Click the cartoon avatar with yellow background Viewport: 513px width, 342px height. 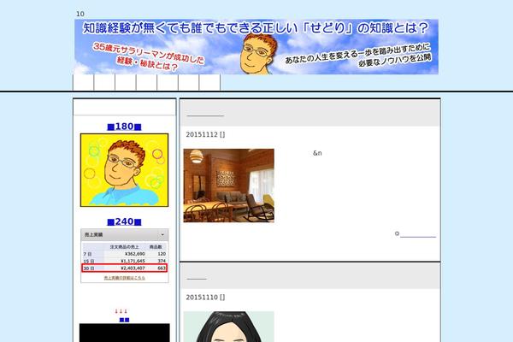point(124,170)
